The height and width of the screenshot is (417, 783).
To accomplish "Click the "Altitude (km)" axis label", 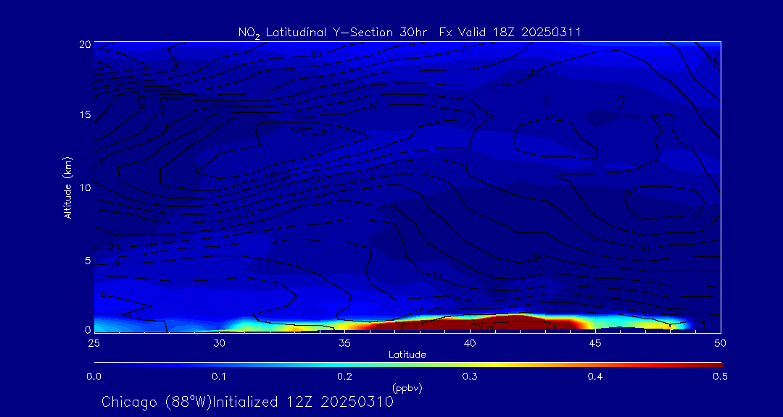I will pyautogui.click(x=67, y=188).
